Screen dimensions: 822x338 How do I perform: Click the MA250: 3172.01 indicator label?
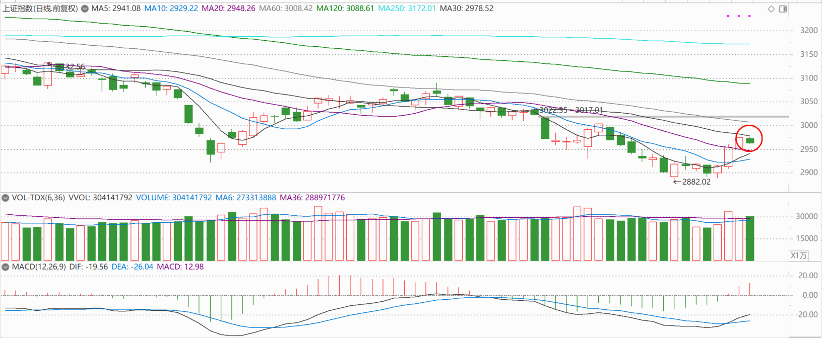[x=407, y=9]
